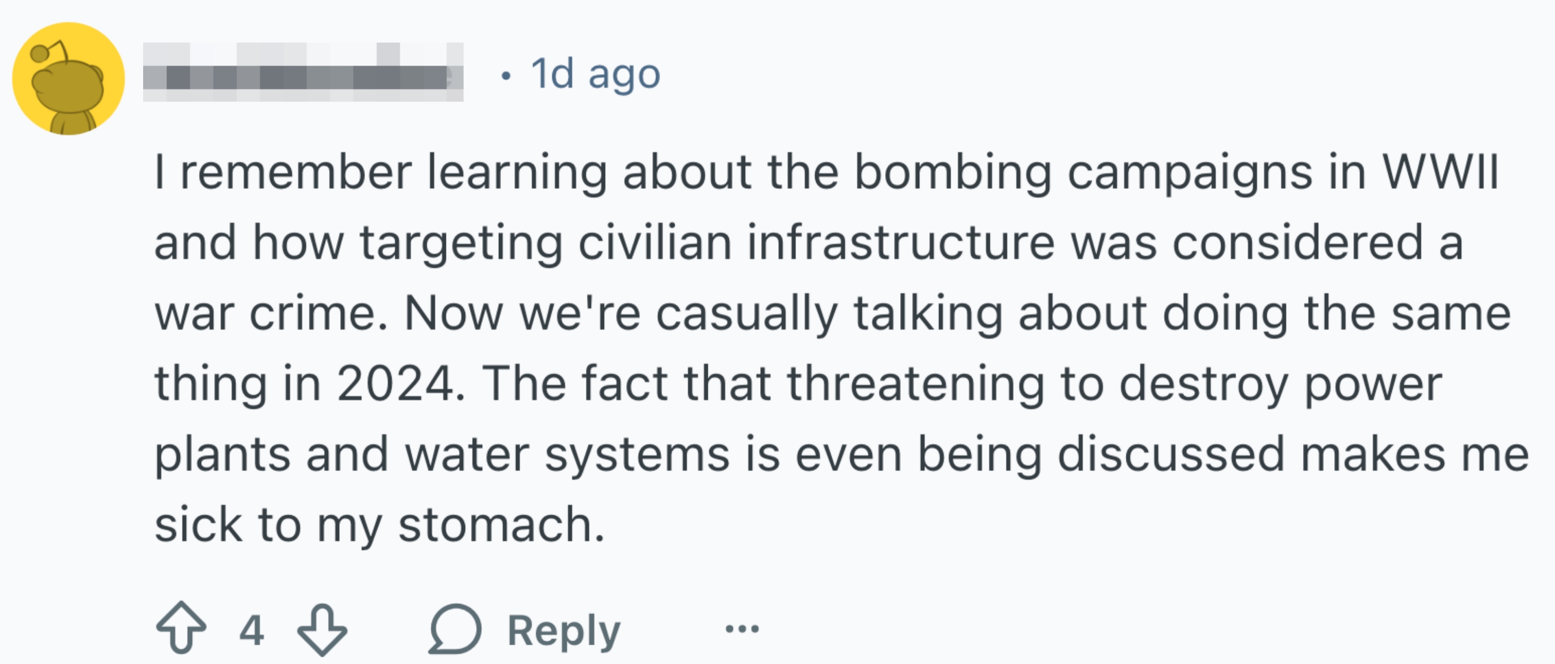This screenshot has width=1555, height=664.
Task: Click the vote score showing 4
Action: [x=251, y=630]
